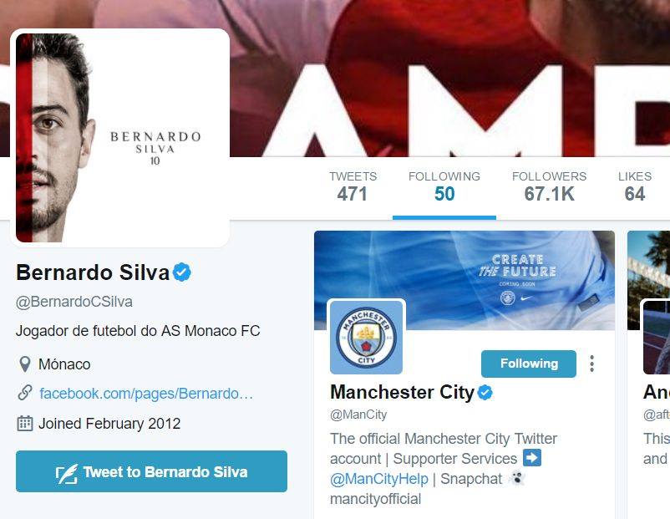
Task: Click the quill icon on the Tweet button
Action: point(67,473)
